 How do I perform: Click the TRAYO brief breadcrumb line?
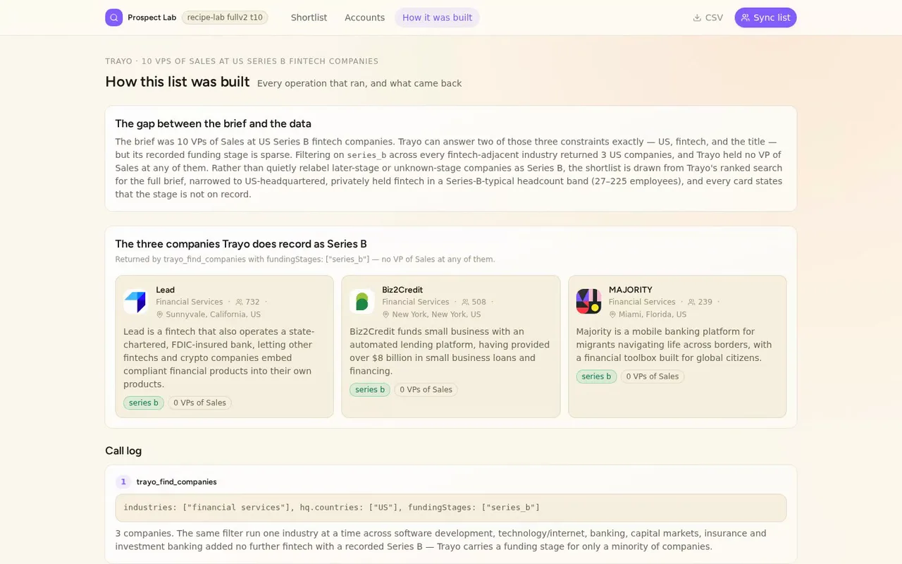(242, 61)
